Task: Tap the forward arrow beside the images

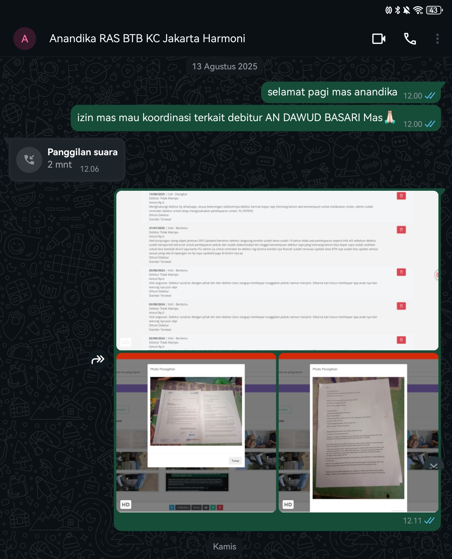Action: pyautogui.click(x=98, y=359)
